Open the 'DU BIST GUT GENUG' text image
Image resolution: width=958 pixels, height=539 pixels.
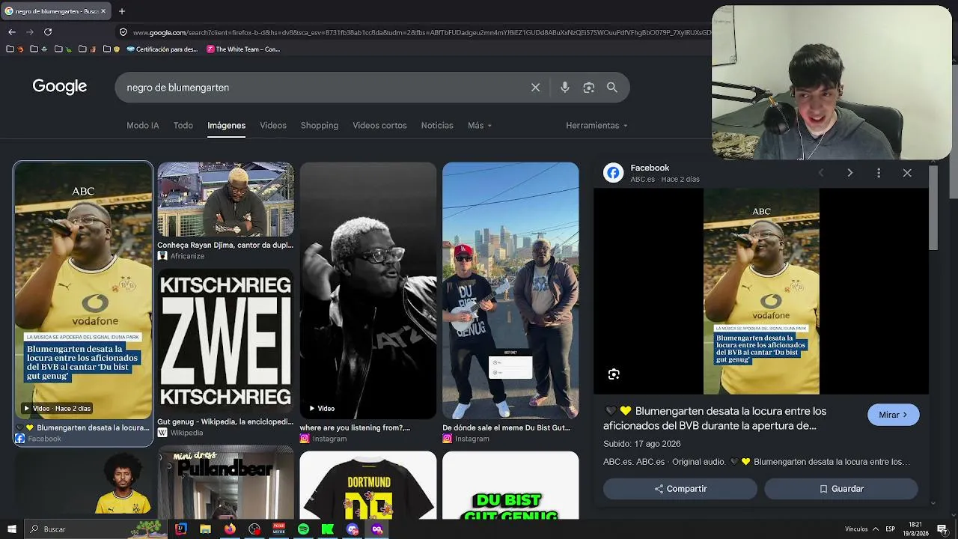pyautogui.click(x=510, y=485)
